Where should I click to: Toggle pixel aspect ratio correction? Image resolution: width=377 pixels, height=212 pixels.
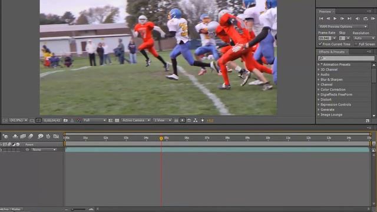[x=176, y=120]
